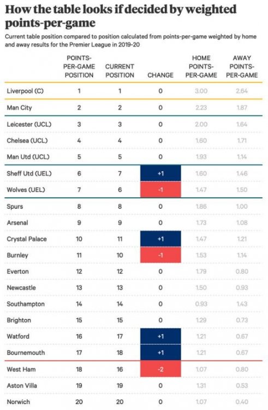Click Burnley's red -1 change cell
The width and height of the screenshot is (268, 410).
click(x=161, y=255)
